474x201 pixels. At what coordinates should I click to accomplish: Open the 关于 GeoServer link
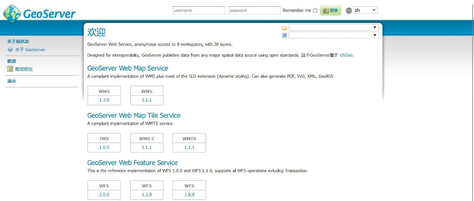tap(30, 50)
